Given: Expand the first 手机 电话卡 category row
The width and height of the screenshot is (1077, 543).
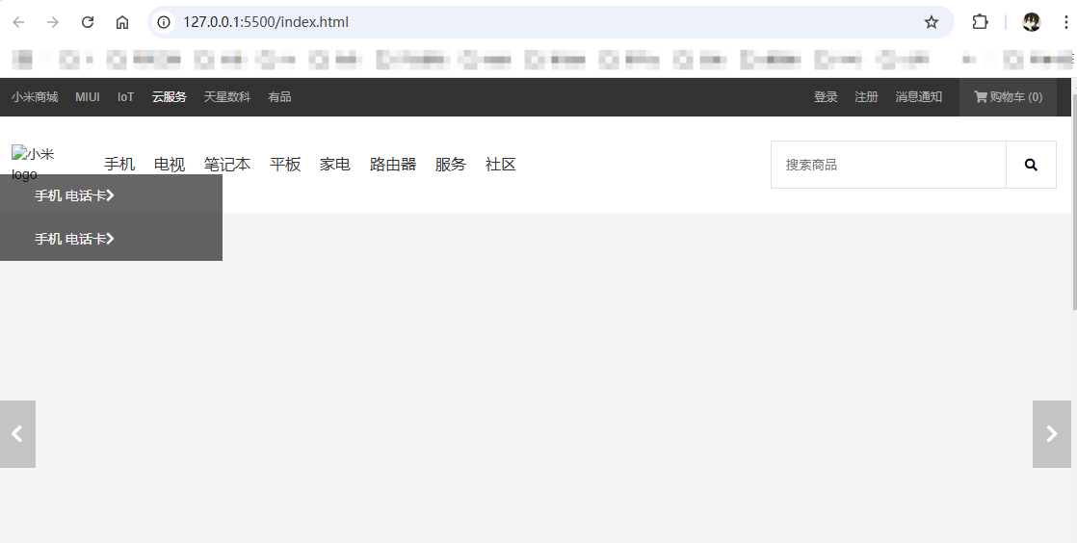Looking at the screenshot, I should (112, 195).
